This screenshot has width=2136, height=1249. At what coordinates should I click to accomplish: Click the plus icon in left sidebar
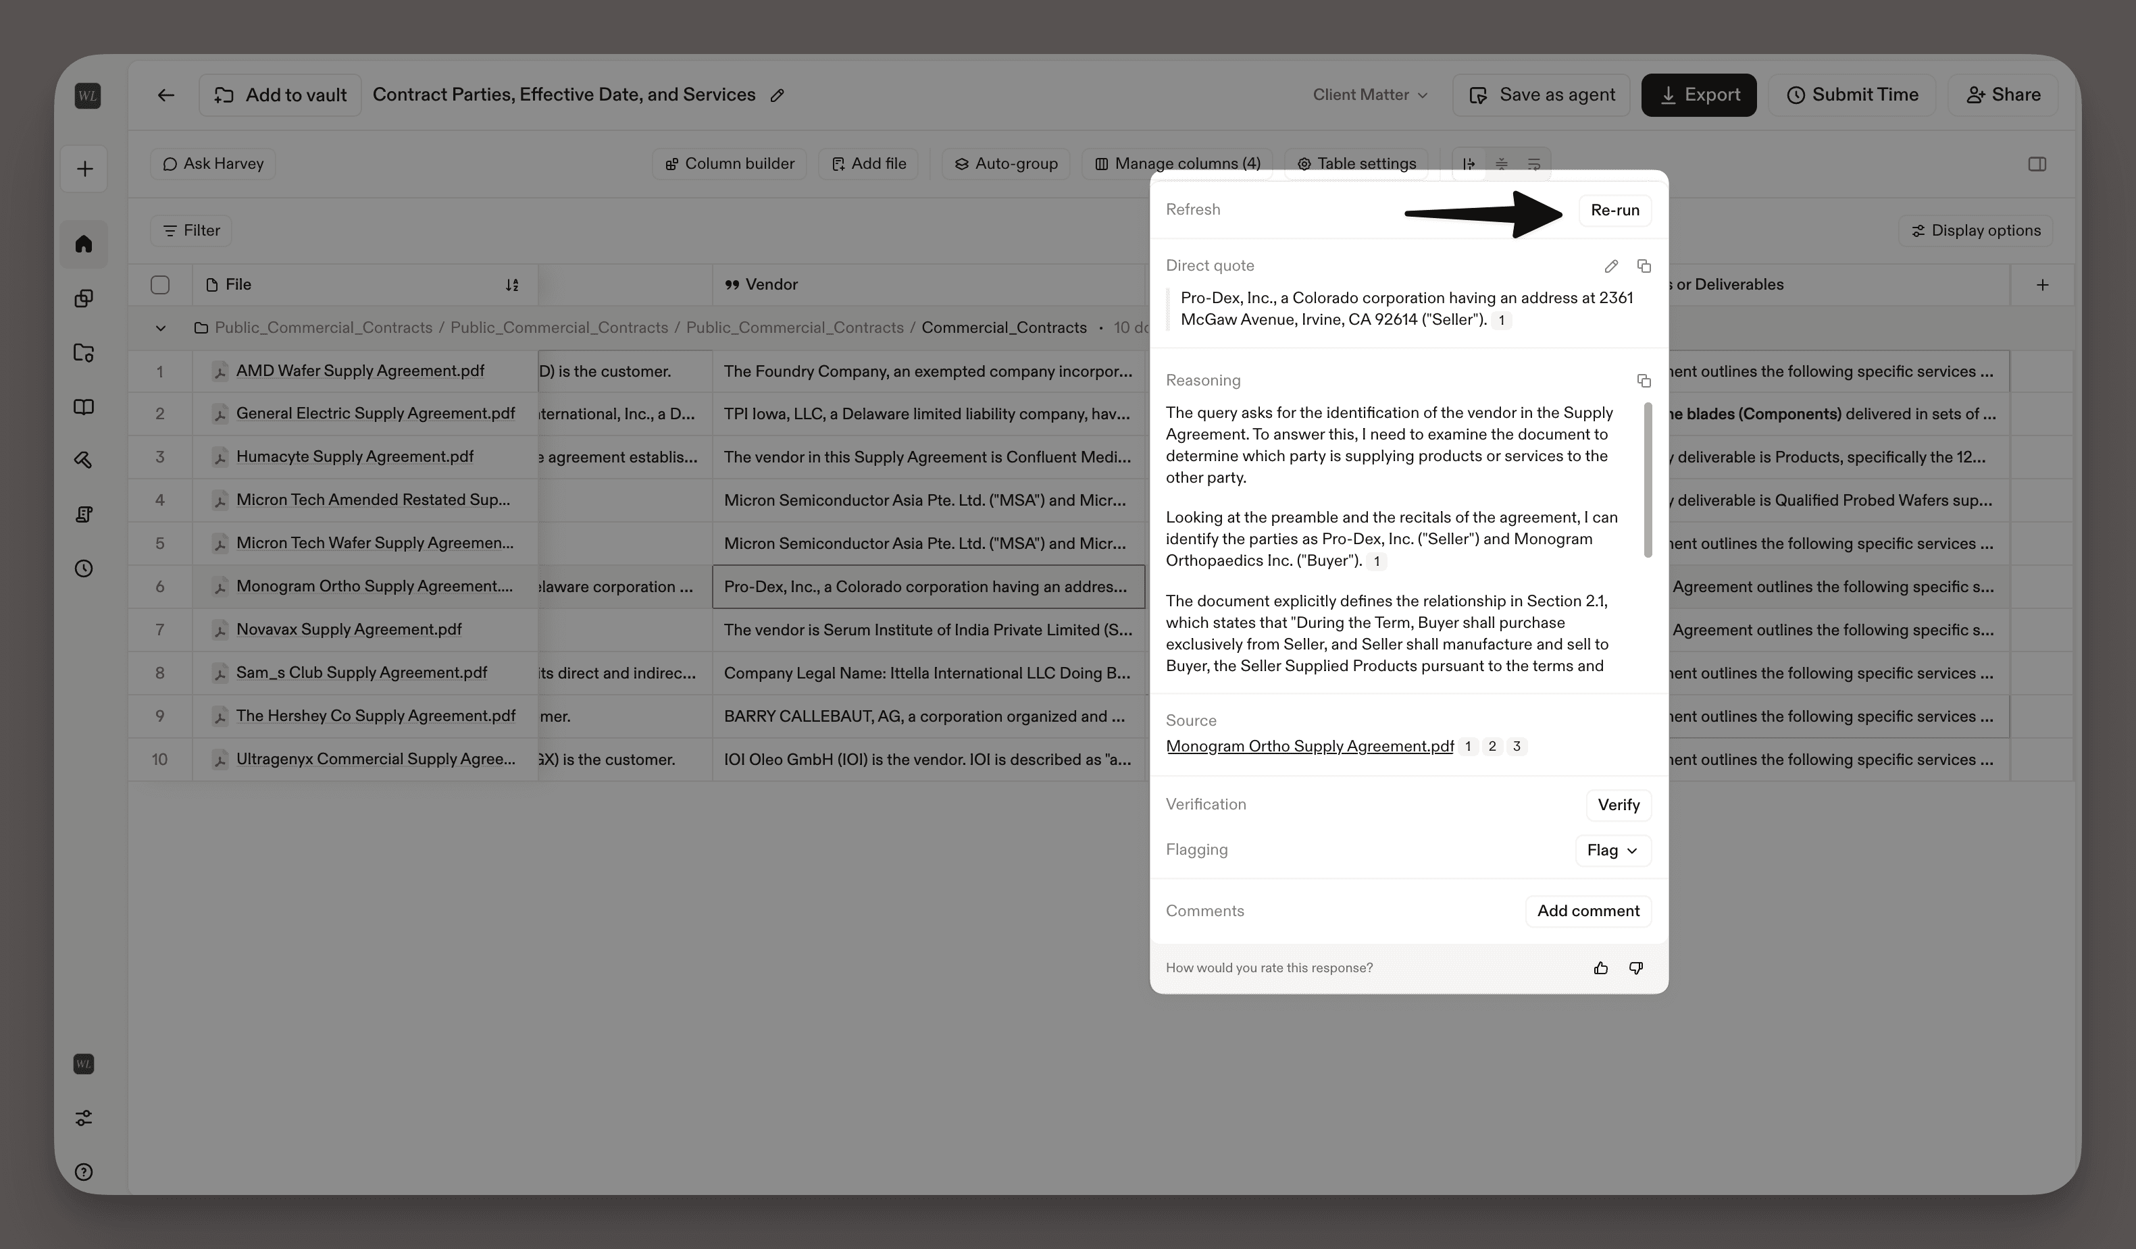[84, 169]
